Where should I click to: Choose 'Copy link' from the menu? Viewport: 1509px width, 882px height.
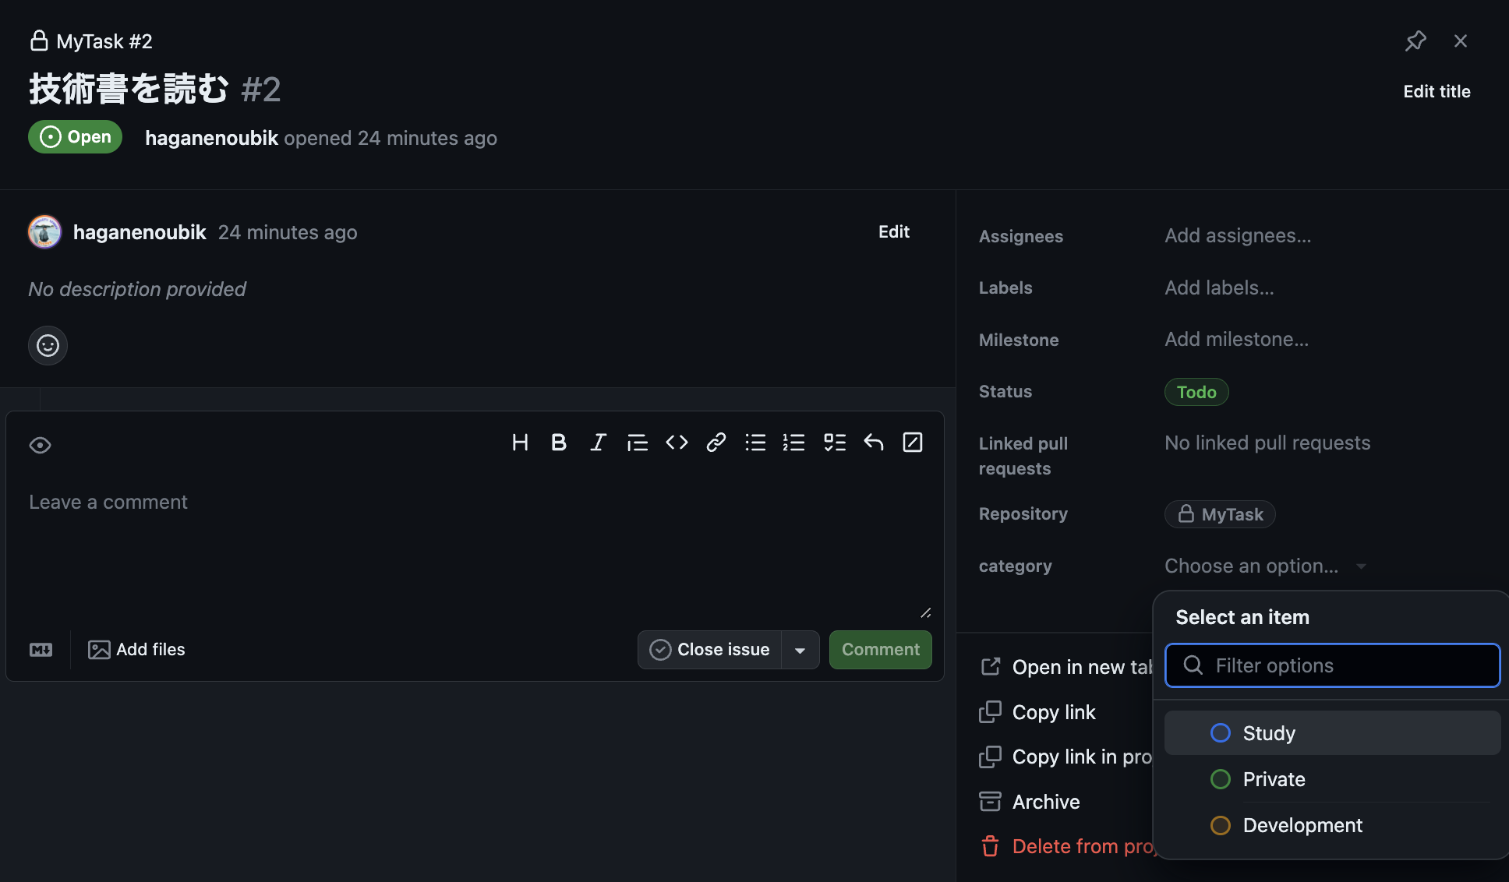click(x=1054, y=711)
